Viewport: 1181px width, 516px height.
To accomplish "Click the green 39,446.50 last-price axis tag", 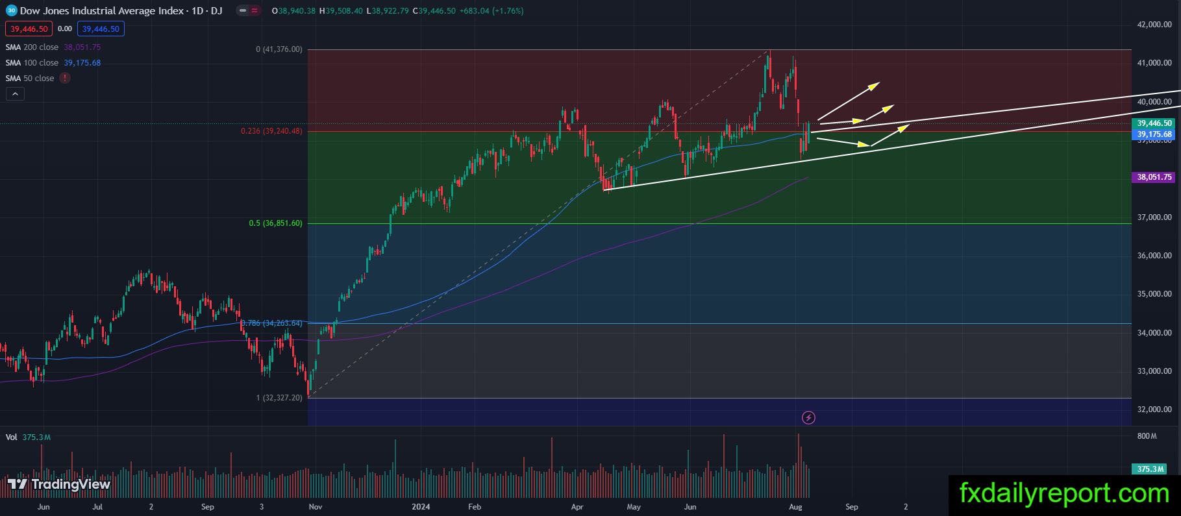I will pos(1154,123).
